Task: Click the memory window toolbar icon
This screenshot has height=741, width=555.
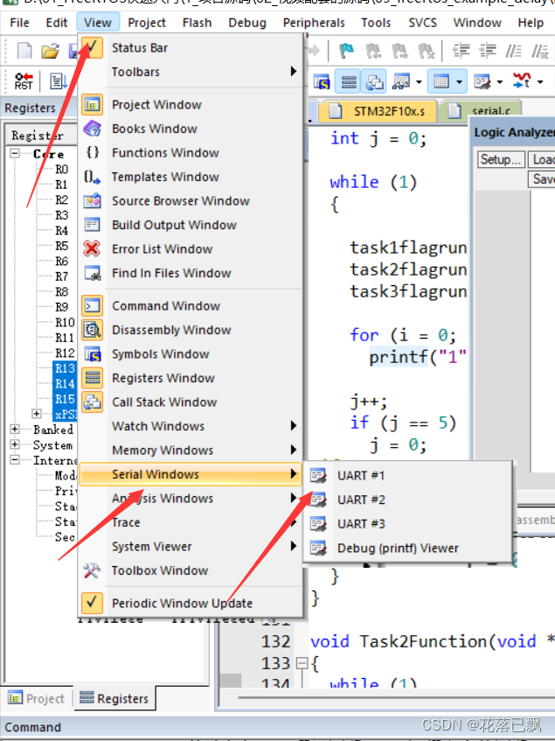Action: pyautogui.click(x=441, y=81)
